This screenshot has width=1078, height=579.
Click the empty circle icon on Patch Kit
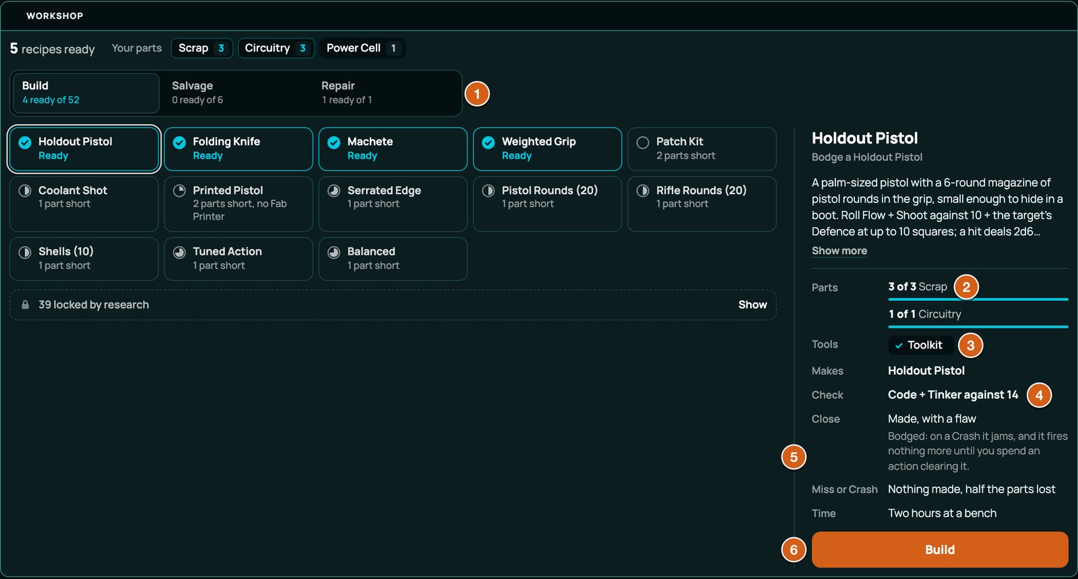tap(643, 142)
